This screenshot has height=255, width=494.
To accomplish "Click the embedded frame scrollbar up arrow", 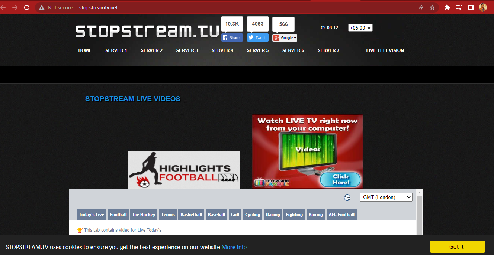I will tap(420, 193).
